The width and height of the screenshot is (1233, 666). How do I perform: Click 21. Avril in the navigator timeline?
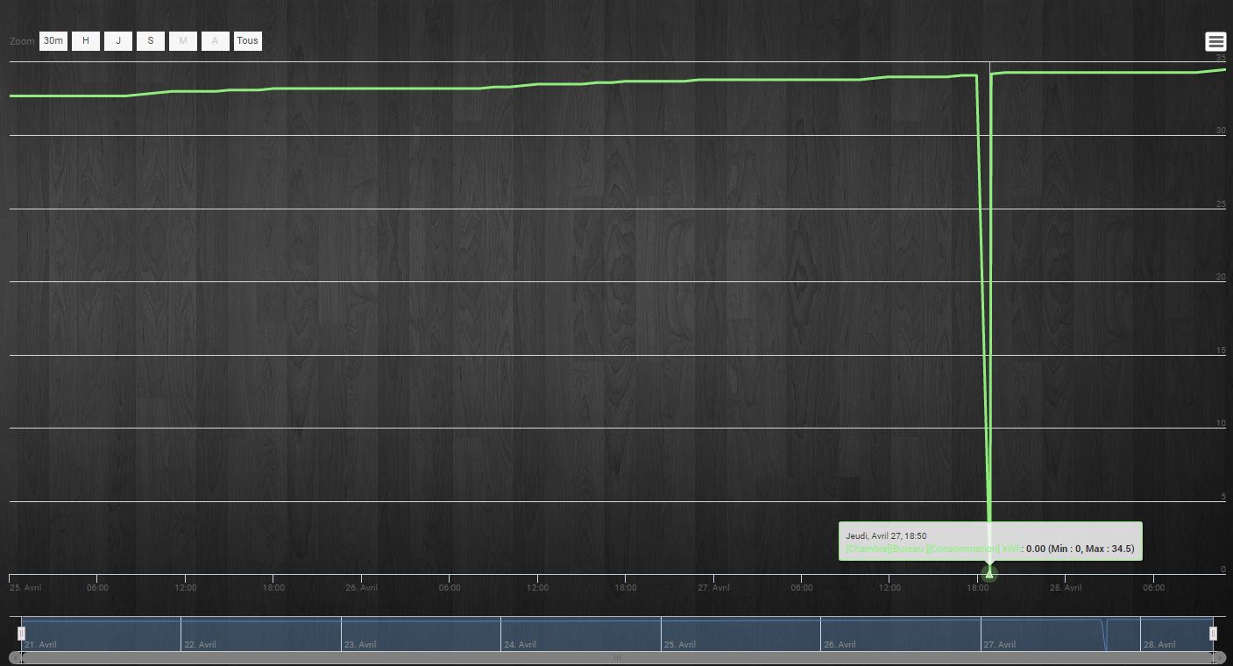[40, 644]
